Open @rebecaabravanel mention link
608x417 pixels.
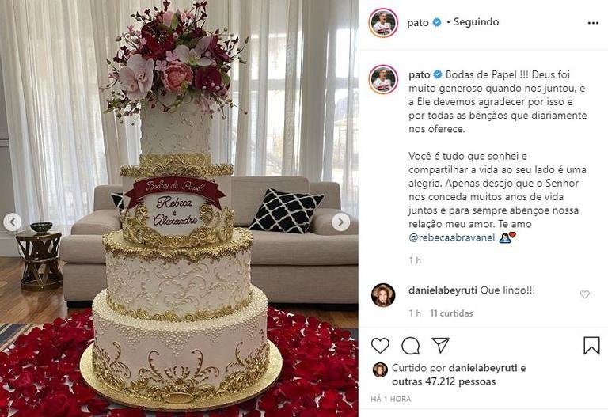[452, 237]
